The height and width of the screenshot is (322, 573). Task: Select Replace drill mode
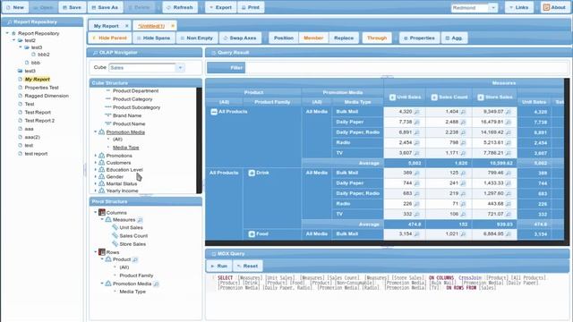coord(344,38)
